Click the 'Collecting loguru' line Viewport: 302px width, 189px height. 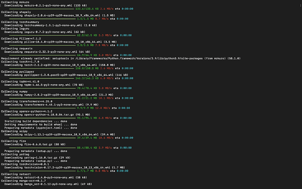pos(15,29)
